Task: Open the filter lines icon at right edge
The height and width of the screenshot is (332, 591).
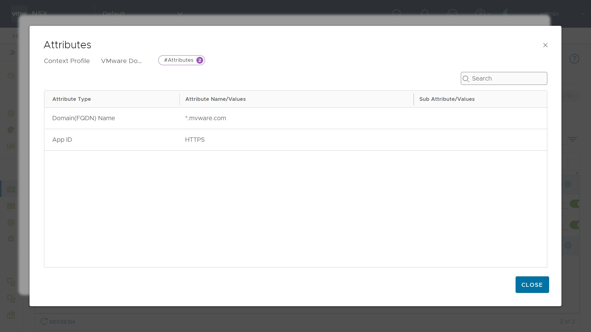Action: click(x=572, y=139)
